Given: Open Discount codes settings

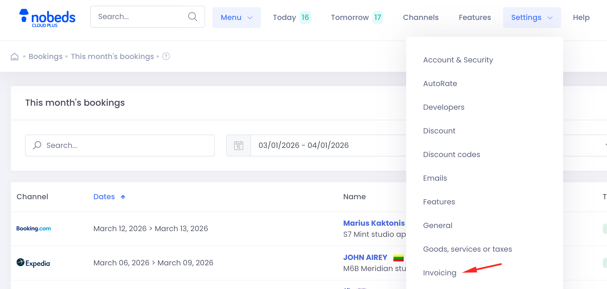Looking at the screenshot, I should pos(451,154).
